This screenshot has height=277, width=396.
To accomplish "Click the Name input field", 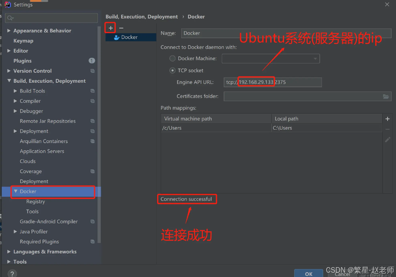I will (x=286, y=33).
